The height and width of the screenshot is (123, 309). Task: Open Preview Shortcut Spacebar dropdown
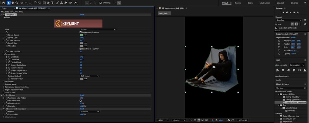[x=288, y=20]
